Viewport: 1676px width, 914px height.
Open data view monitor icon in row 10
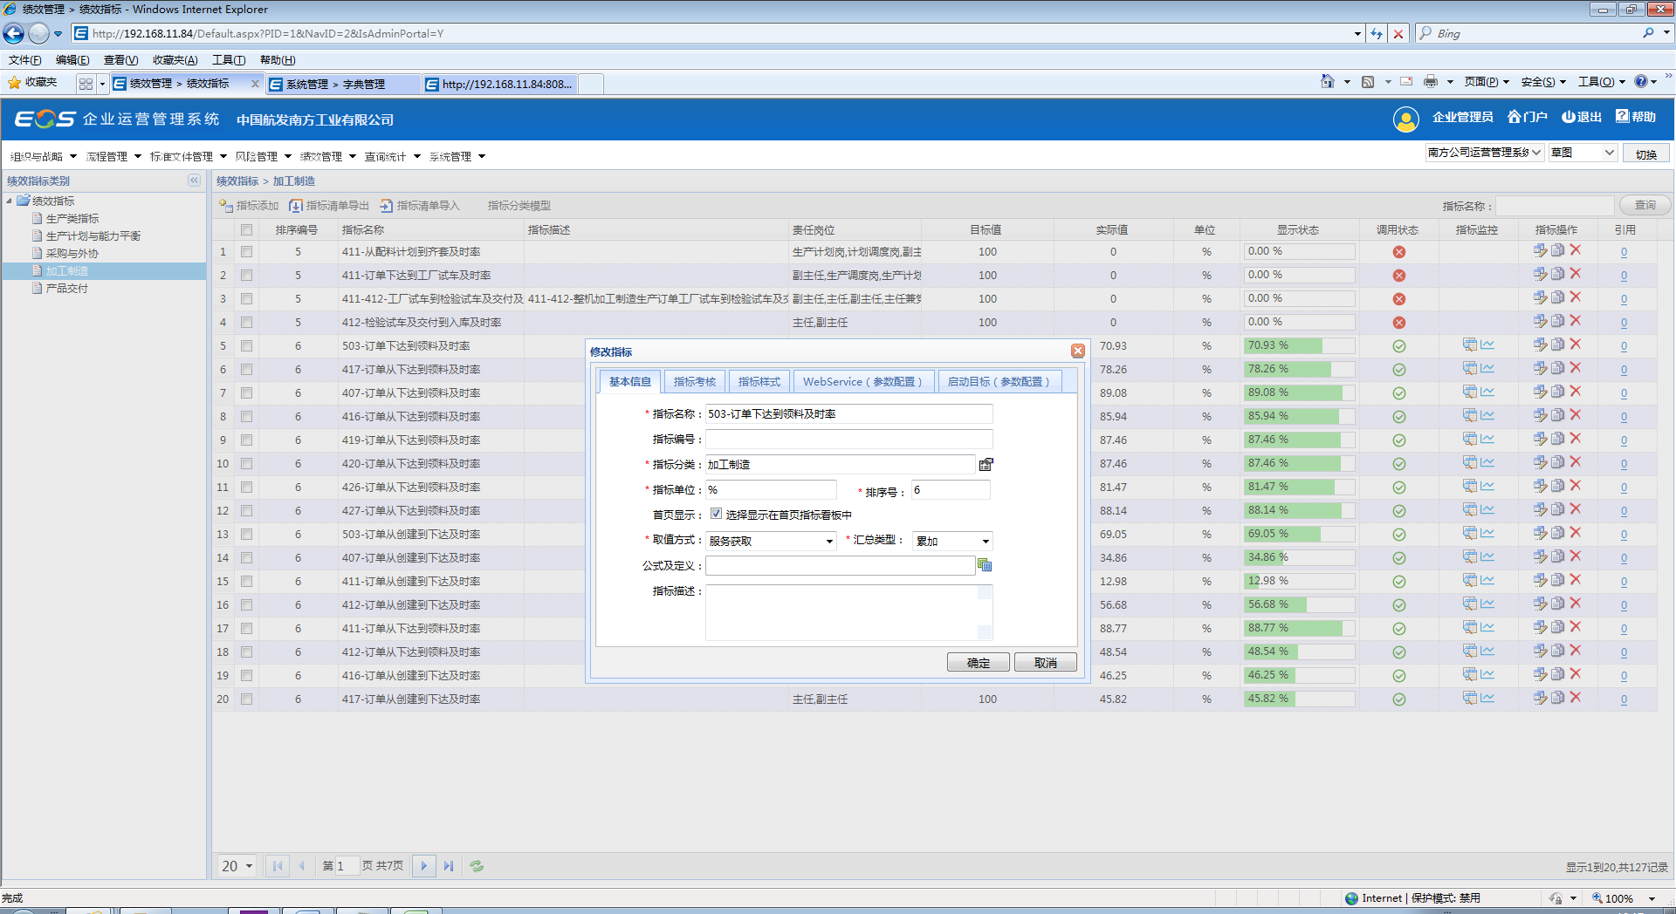1470,463
